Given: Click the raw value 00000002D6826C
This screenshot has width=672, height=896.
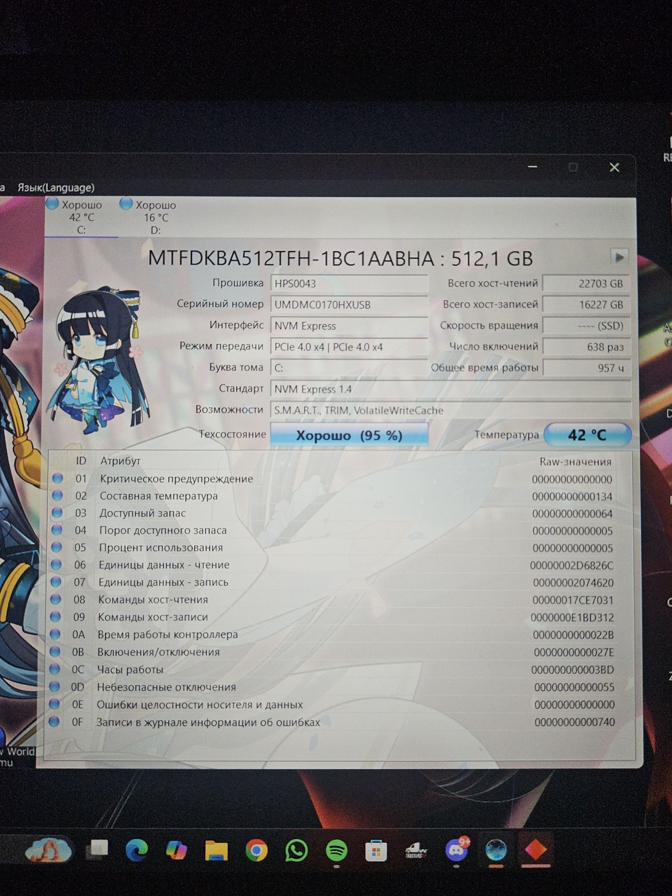Looking at the screenshot, I should 571,565.
